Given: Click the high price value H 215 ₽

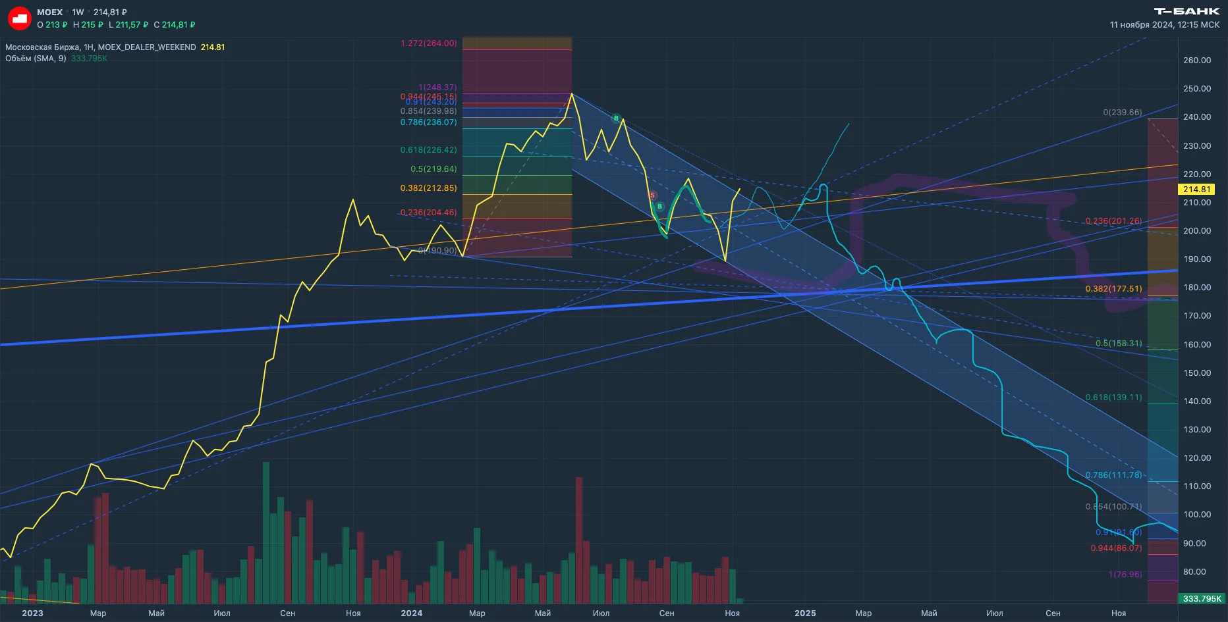Looking at the screenshot, I should 88,25.
